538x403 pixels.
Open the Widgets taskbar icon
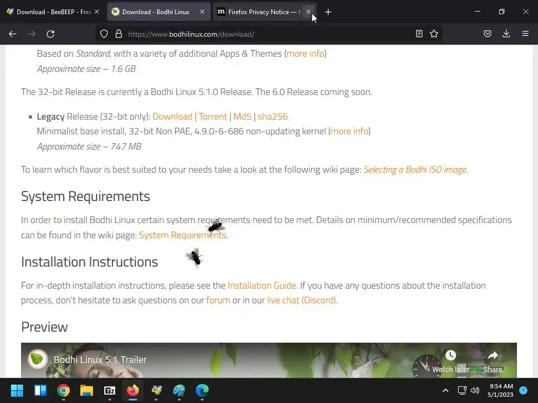[x=40, y=390]
